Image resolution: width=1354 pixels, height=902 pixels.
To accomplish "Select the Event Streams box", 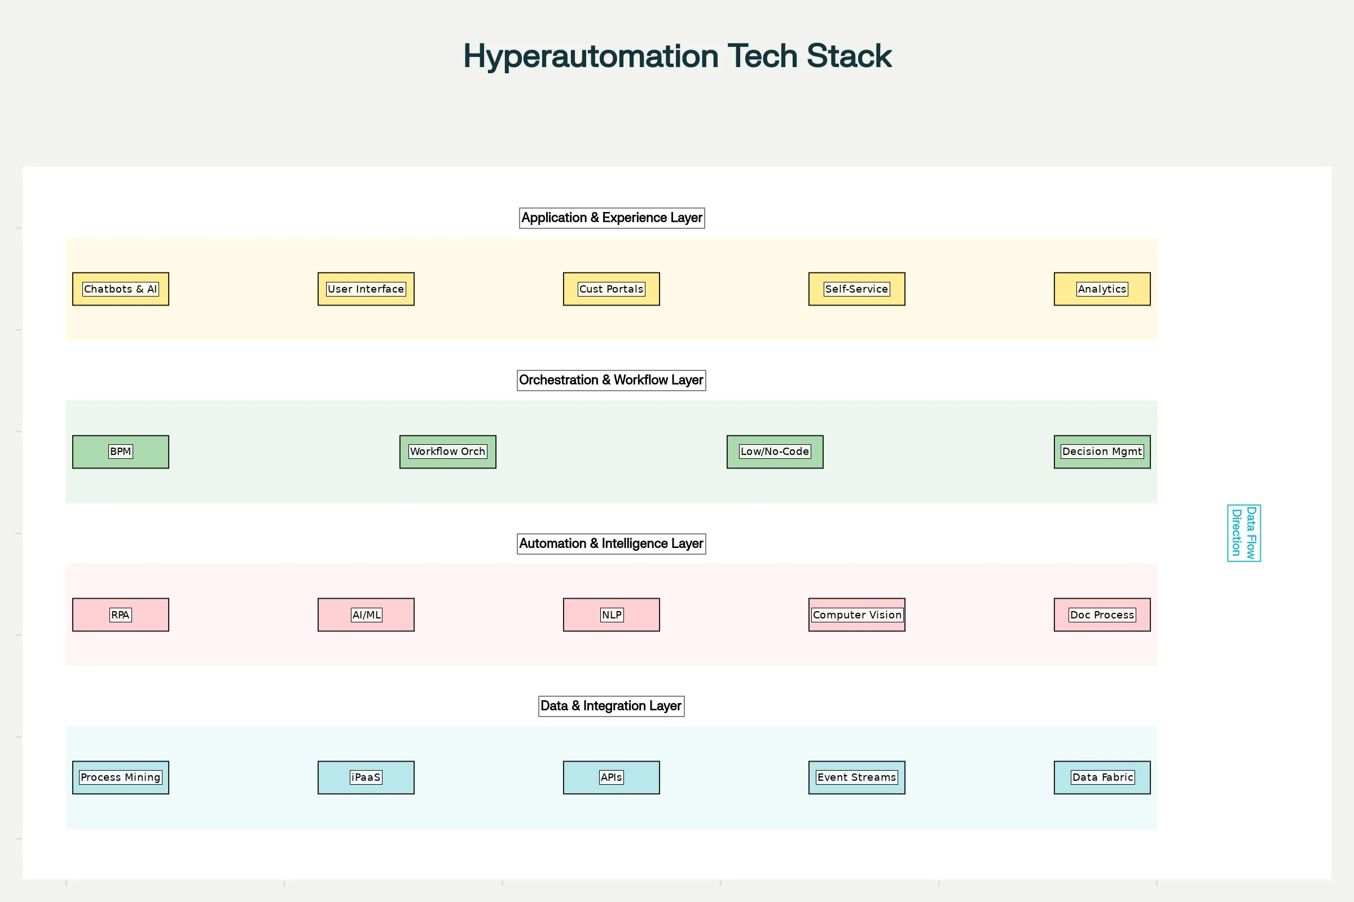I will coord(856,777).
